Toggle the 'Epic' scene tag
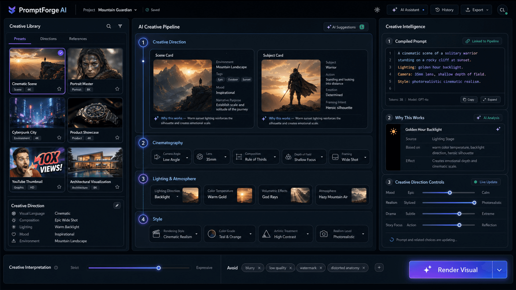This screenshot has height=290, width=516. click(x=220, y=80)
